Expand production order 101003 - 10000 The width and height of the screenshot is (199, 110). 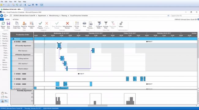[14, 74]
